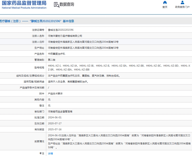192x156 pixels.
Task: Click 适用于人体全身、局部熏蒸辅助治疗 text
Action: click(x=68, y=82)
